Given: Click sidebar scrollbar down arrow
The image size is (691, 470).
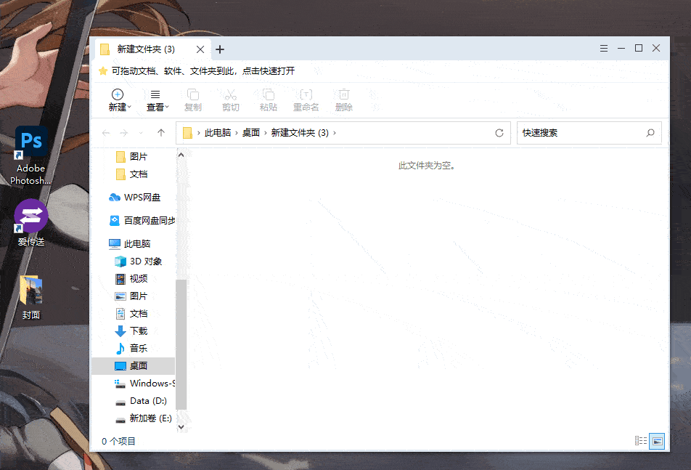Looking at the screenshot, I should click(x=181, y=427).
